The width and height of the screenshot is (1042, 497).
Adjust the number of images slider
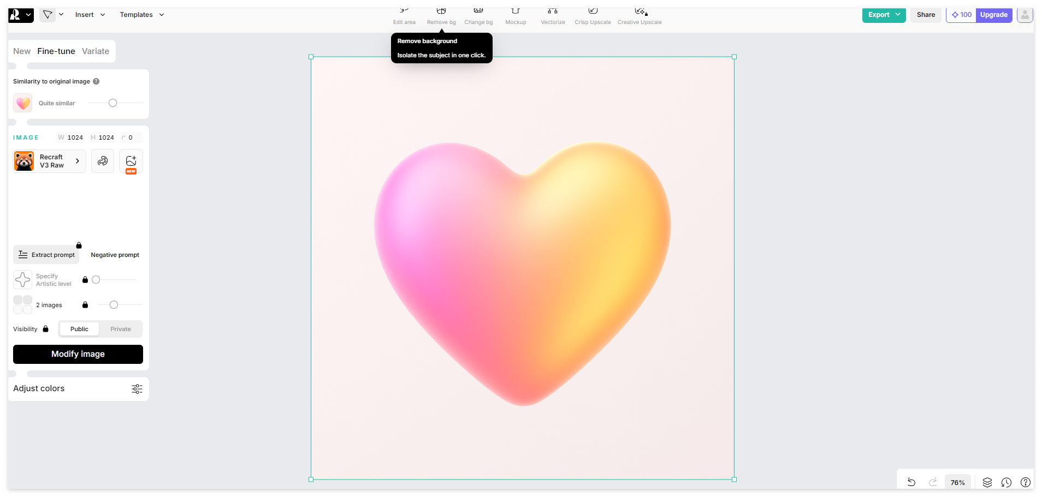(114, 305)
